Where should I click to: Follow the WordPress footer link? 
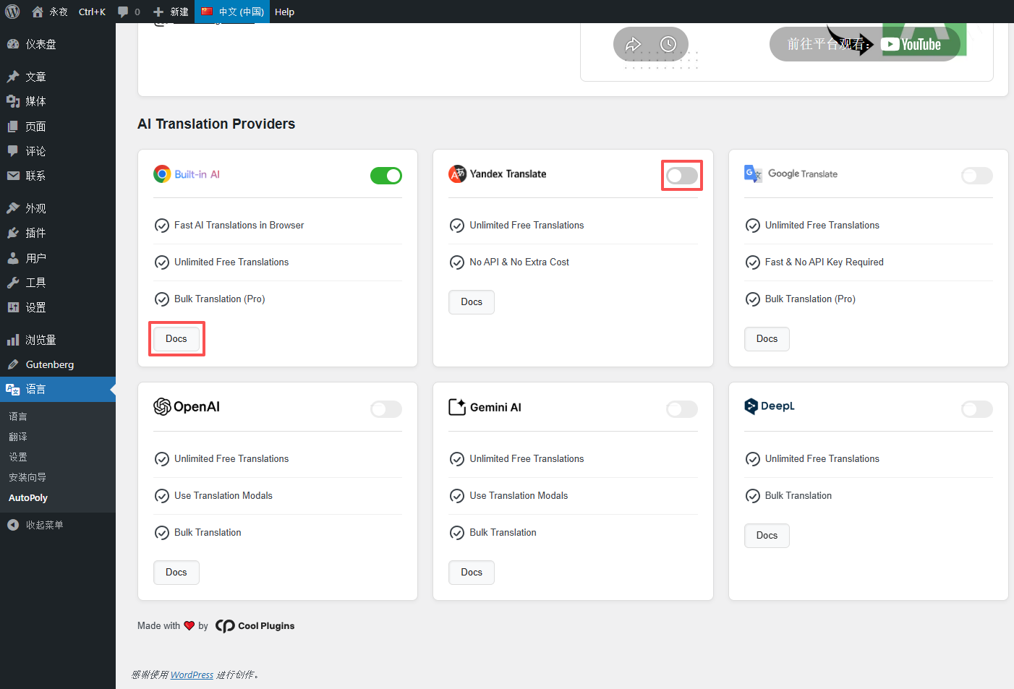pos(192,675)
